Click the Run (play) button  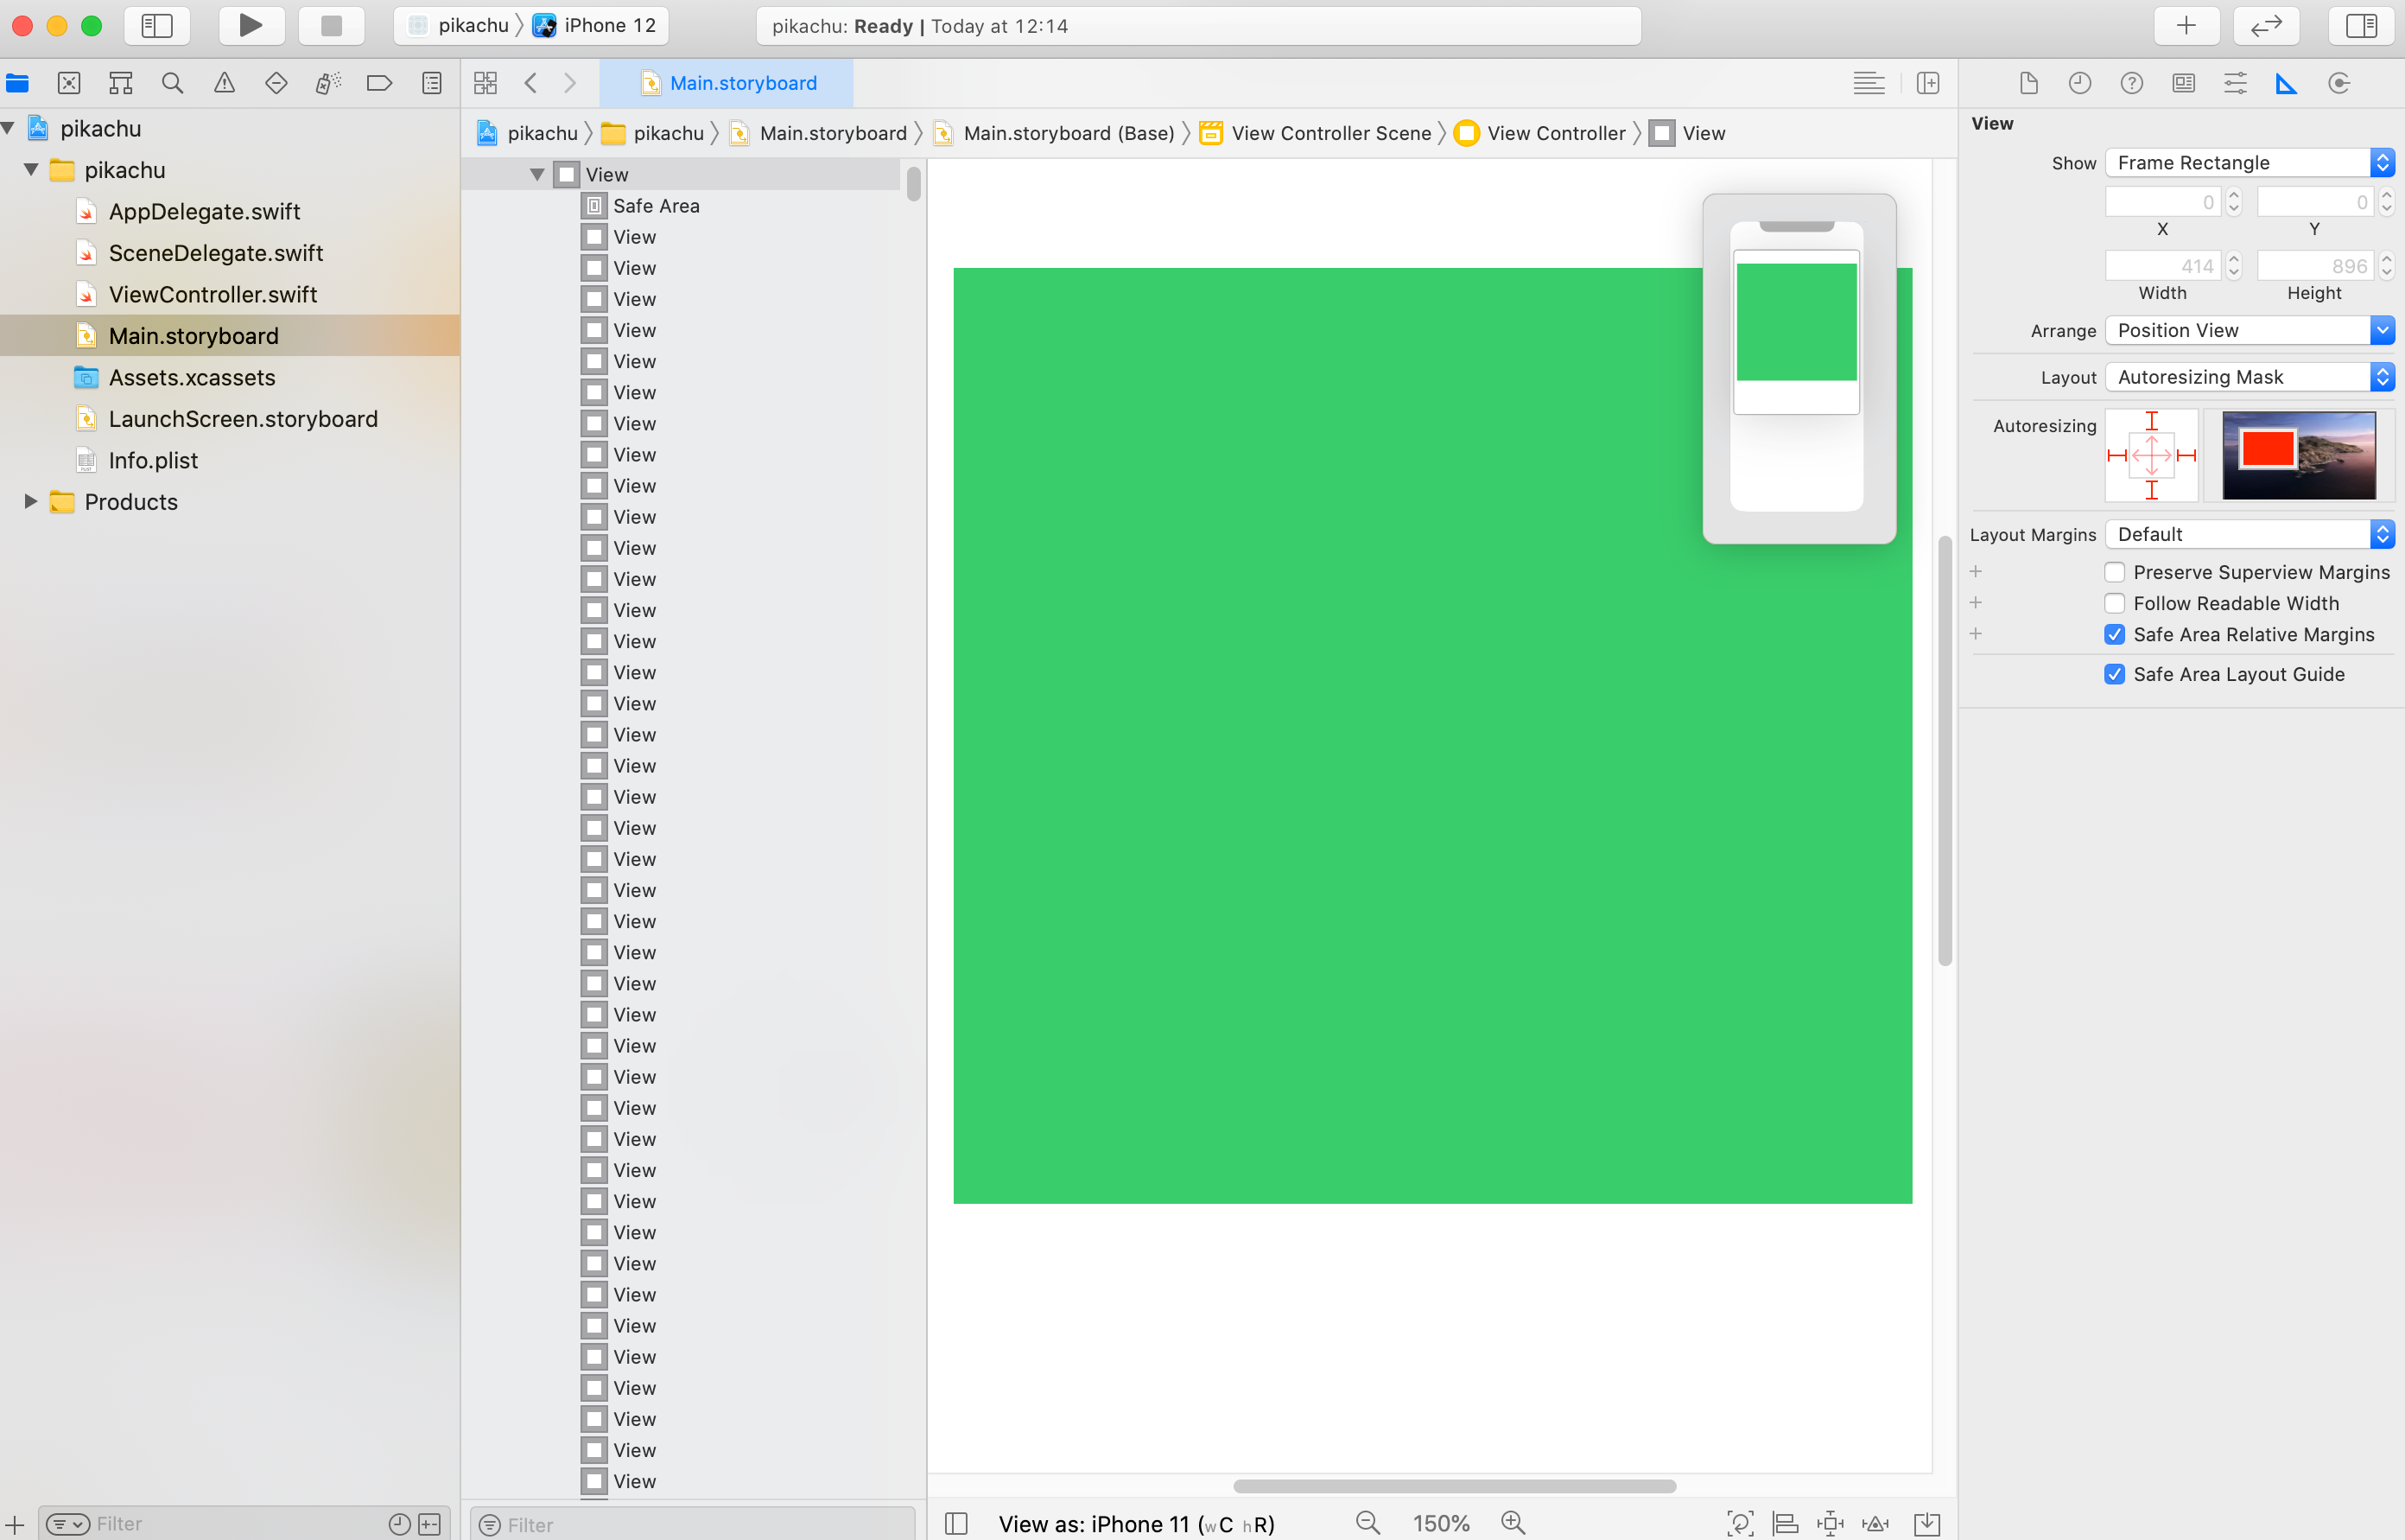(251, 26)
